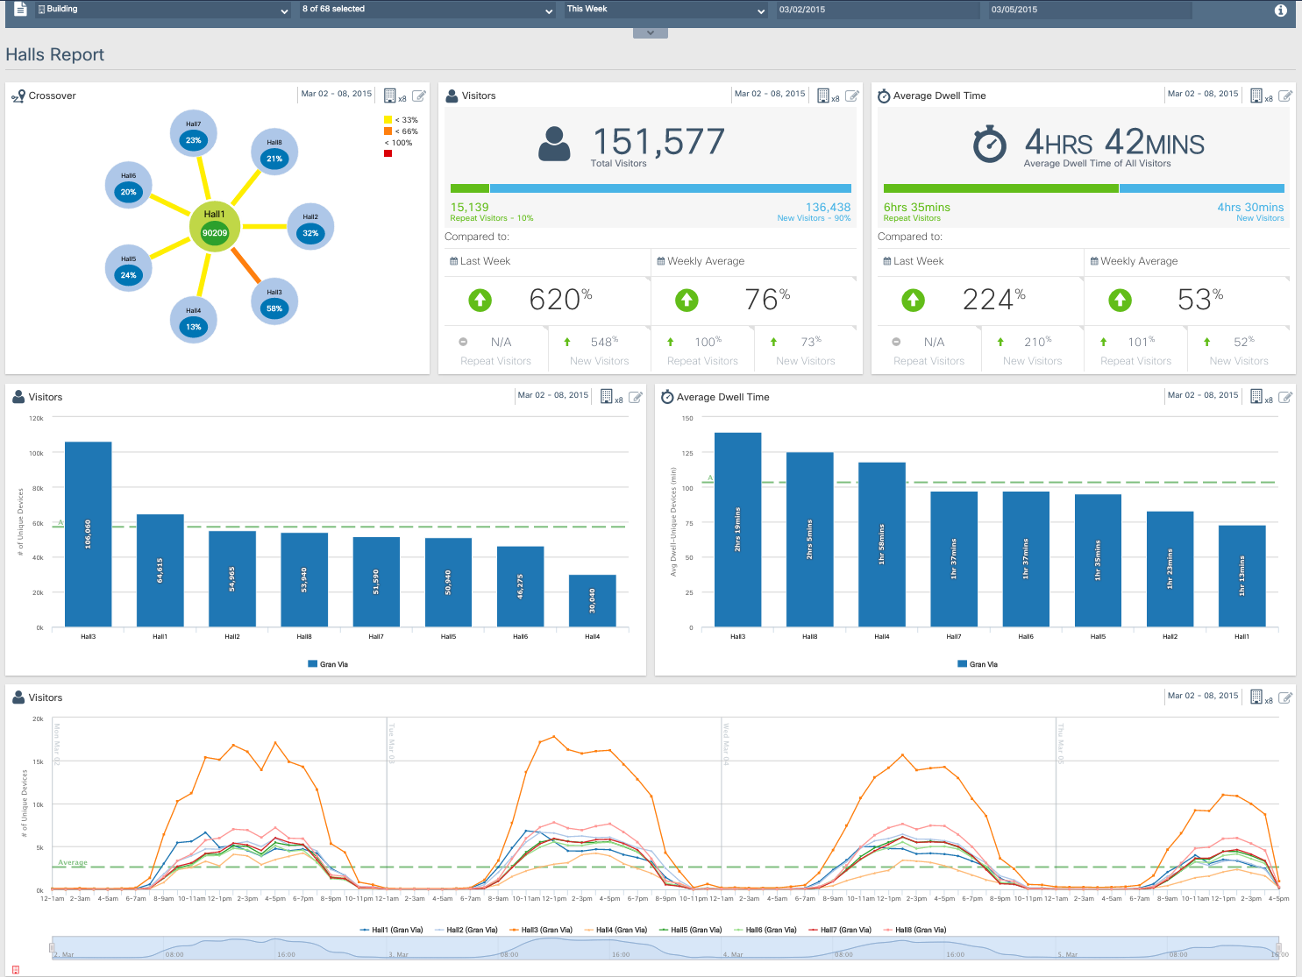Toggle Gran Via legend under Visitors bar chart
The width and height of the screenshot is (1302, 977).
(x=328, y=664)
